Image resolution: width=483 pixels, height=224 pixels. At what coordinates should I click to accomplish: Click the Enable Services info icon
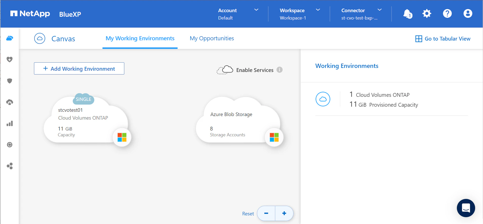pos(280,70)
